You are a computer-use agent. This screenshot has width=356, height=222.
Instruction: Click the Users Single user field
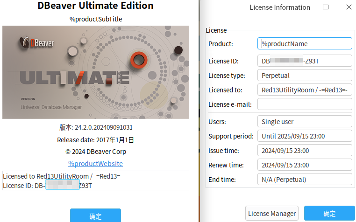click(x=305, y=122)
